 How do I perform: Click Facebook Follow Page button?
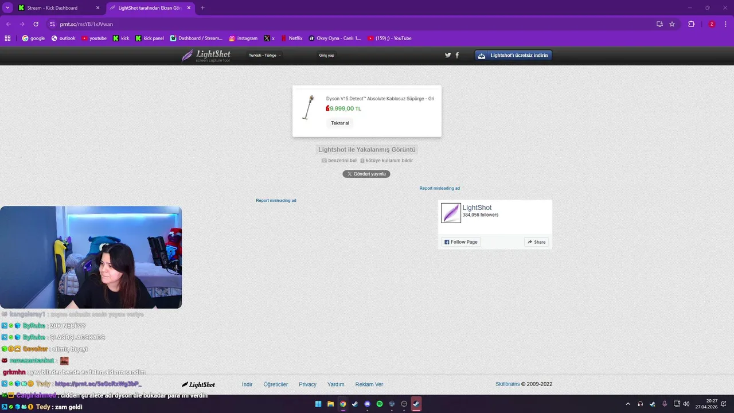(461, 242)
